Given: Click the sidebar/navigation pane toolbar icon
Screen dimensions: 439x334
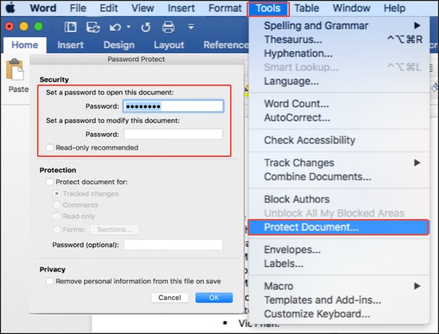Looking at the screenshot, I should click(x=70, y=27).
